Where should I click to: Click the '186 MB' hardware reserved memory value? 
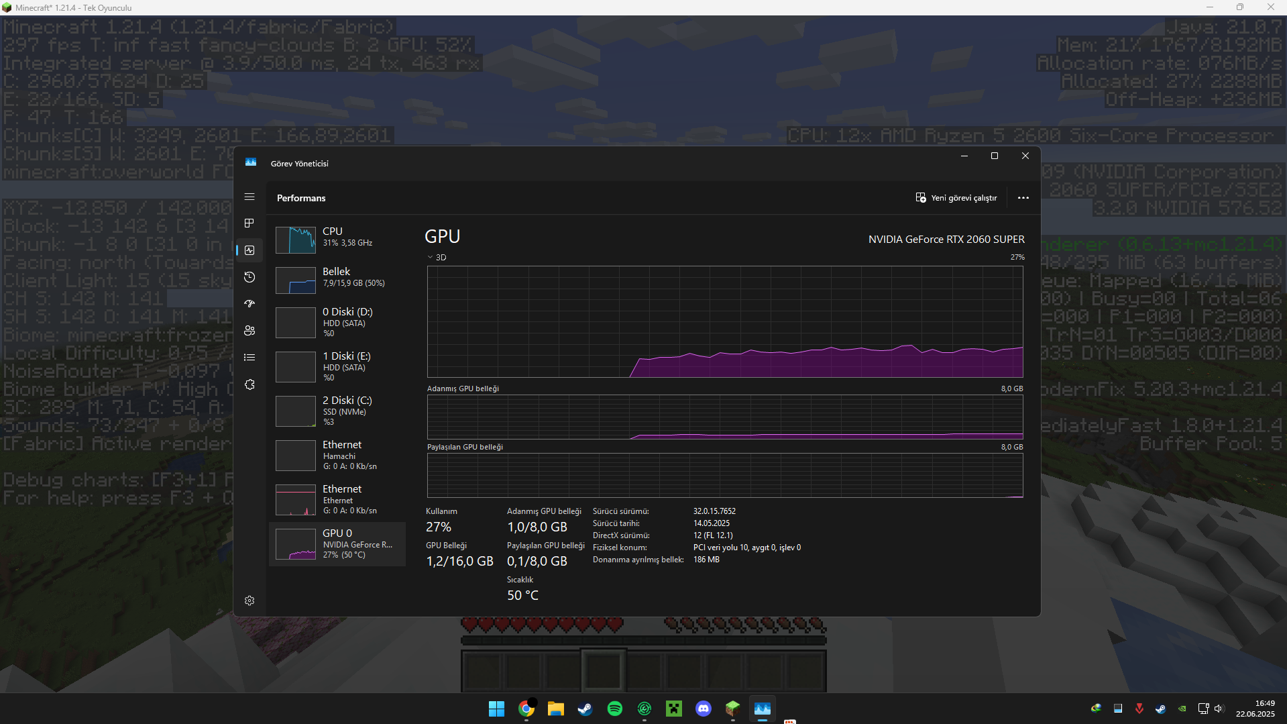[x=706, y=560]
